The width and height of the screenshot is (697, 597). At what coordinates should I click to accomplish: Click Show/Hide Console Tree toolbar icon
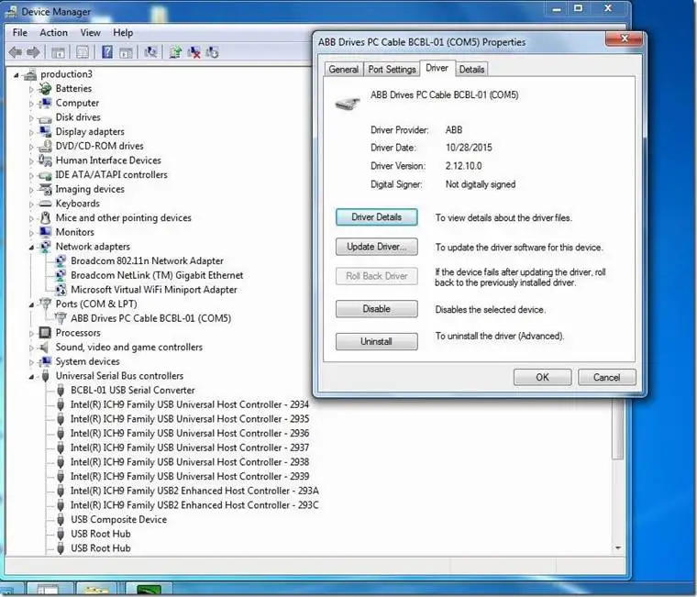[59, 52]
